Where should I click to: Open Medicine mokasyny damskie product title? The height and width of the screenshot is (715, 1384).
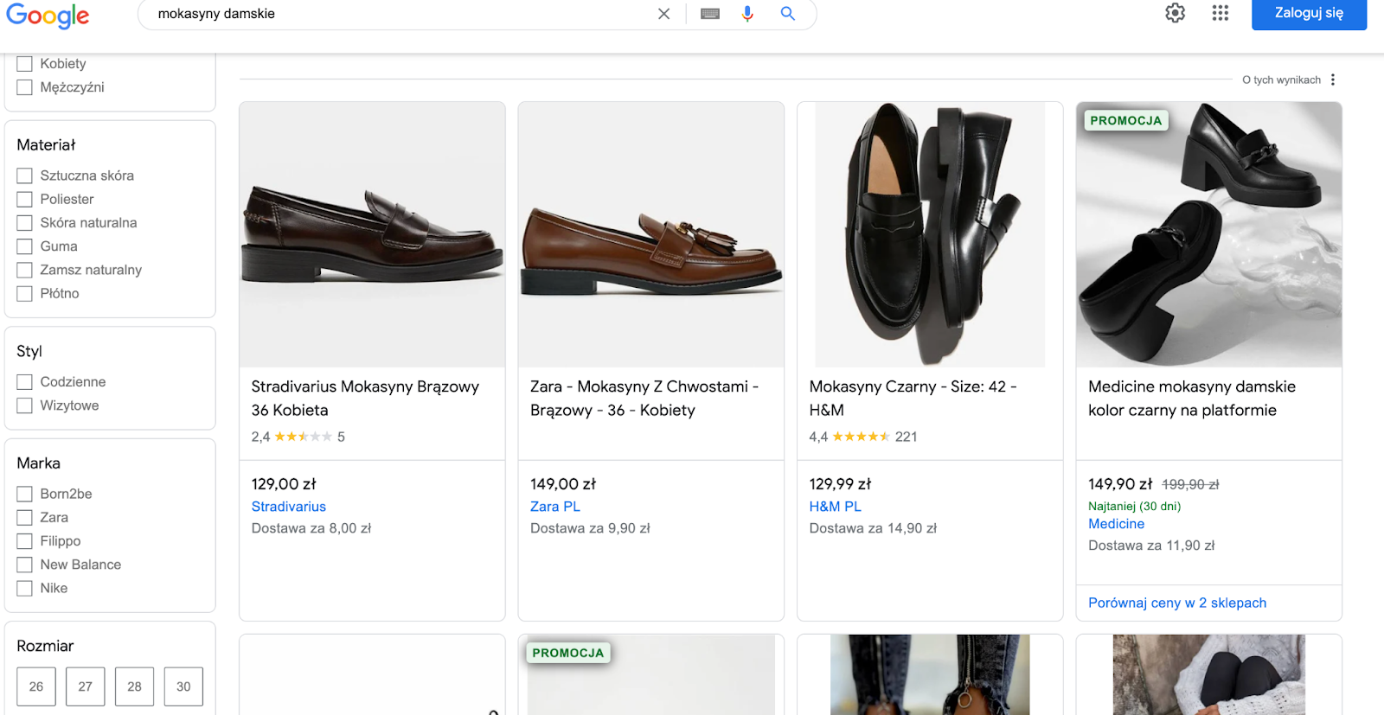tap(1192, 399)
